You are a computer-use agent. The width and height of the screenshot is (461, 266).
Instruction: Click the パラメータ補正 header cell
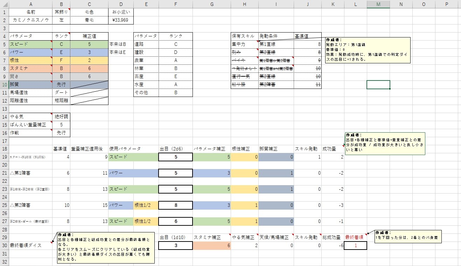(x=212, y=149)
